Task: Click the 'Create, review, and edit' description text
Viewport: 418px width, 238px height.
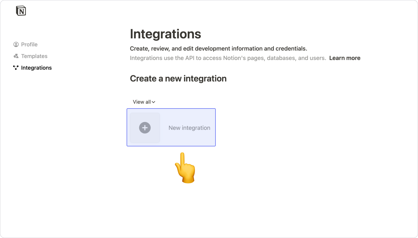Action: [218, 49]
